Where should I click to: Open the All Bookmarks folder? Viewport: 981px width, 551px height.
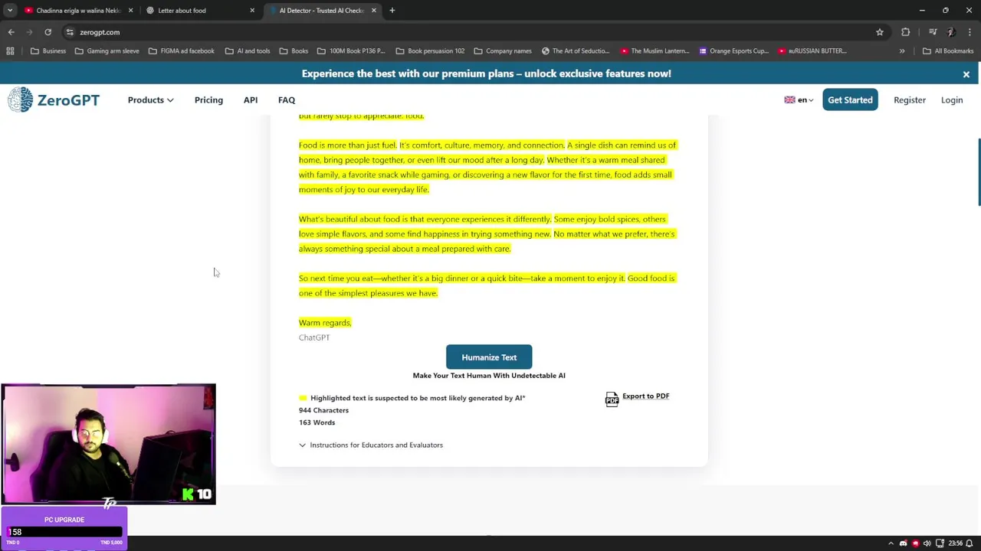pyautogui.click(x=948, y=51)
